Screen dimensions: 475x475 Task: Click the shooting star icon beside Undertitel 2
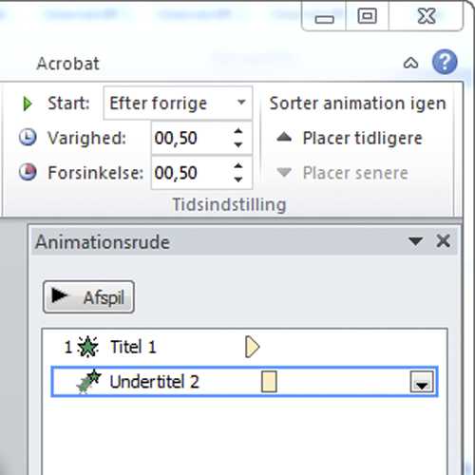[x=88, y=381]
